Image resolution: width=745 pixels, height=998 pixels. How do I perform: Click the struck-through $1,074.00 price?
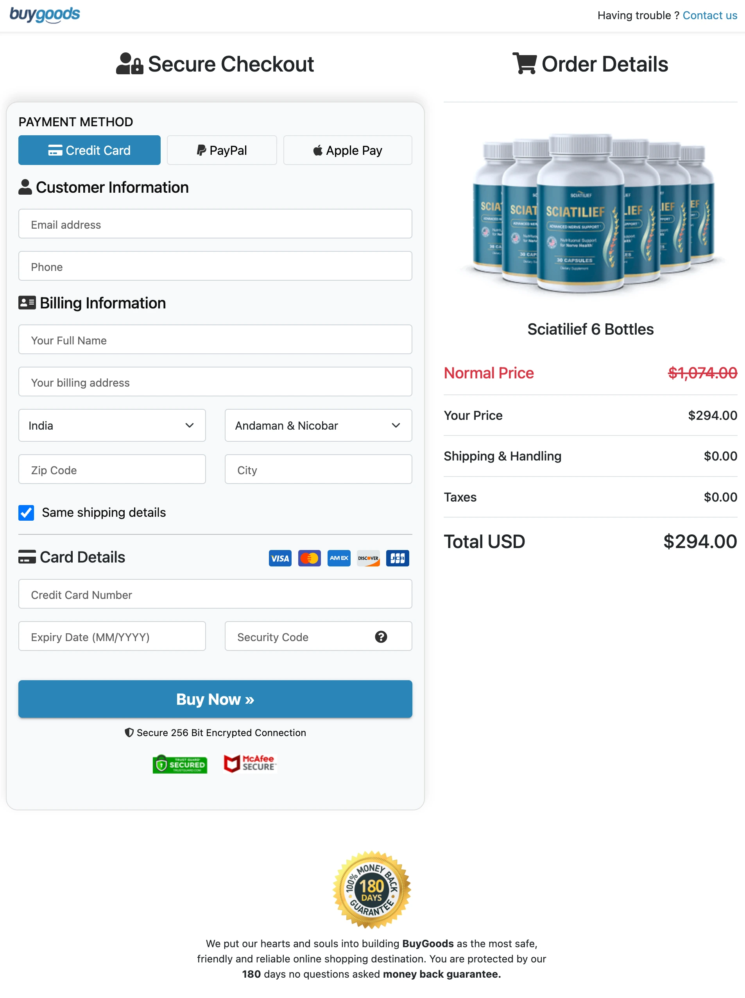(703, 373)
